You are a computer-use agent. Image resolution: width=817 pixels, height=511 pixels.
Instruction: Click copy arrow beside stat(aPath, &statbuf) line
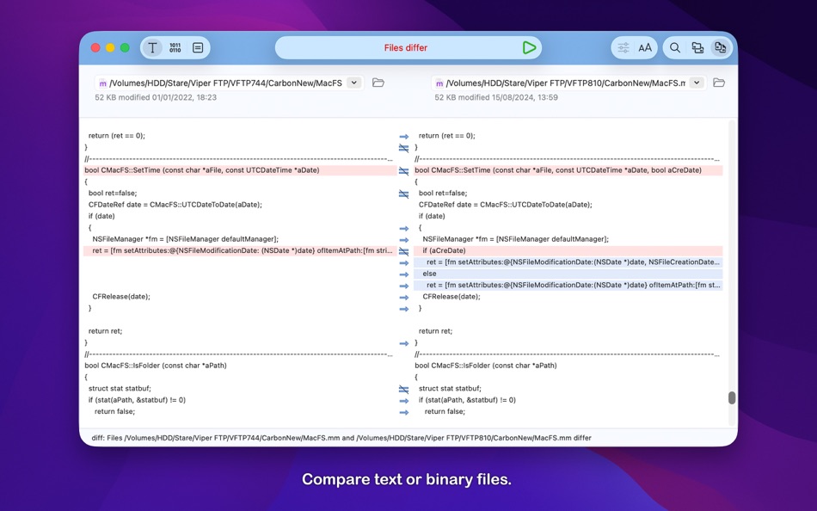pyautogui.click(x=404, y=401)
